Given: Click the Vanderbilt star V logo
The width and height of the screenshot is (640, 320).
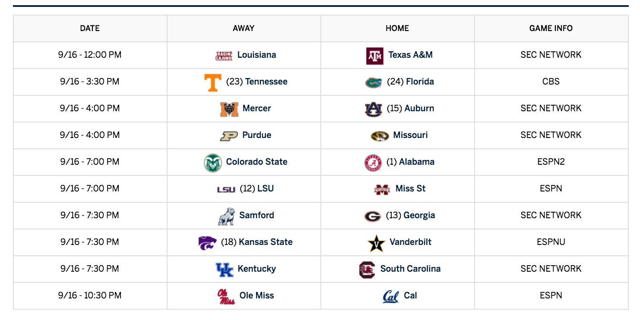Looking at the screenshot, I should coord(376,244).
